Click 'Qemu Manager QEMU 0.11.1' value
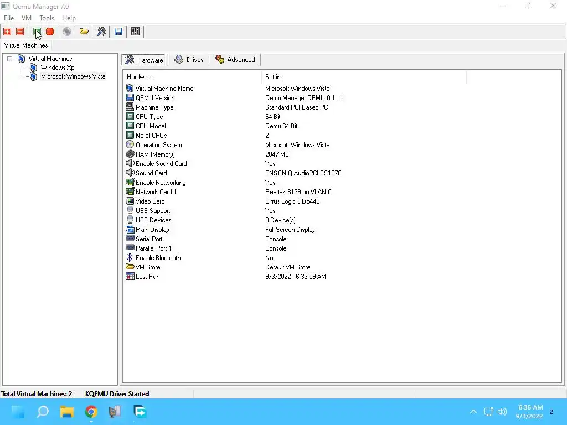This screenshot has width=567, height=425. coord(304,98)
